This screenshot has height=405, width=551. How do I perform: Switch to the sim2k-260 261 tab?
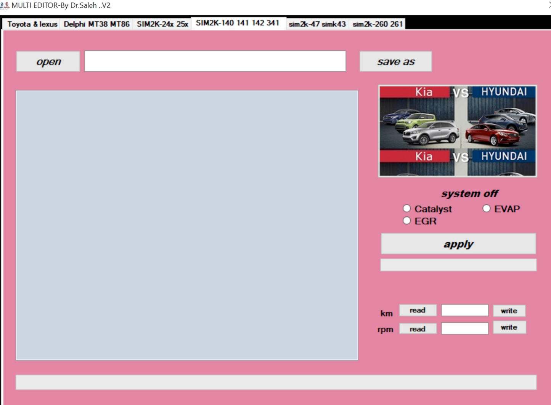point(378,24)
